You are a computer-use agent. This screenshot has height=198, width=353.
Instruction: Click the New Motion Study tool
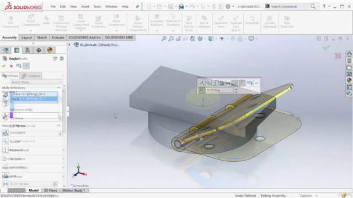tap(189, 24)
